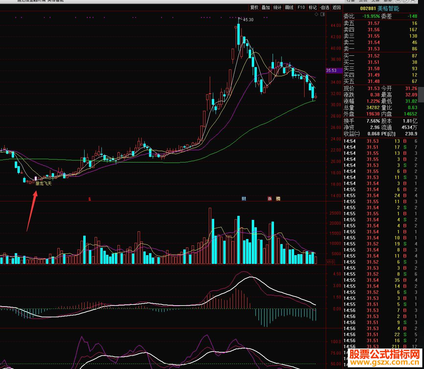This screenshot has height=369, width=424.
Task: Select the 卖五 31.57 ask row
Action: (x=380, y=23)
